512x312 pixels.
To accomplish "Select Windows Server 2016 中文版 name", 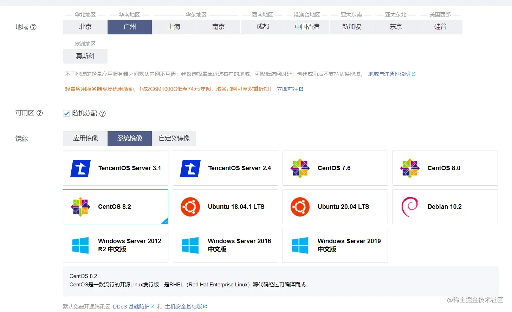I will point(239,245).
